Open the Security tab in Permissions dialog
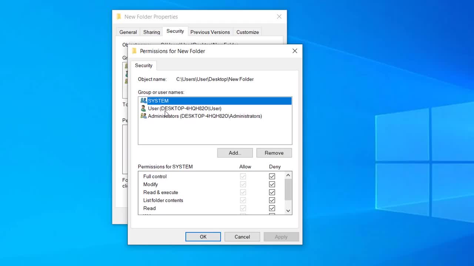This screenshot has width=474, height=266. pyautogui.click(x=144, y=65)
